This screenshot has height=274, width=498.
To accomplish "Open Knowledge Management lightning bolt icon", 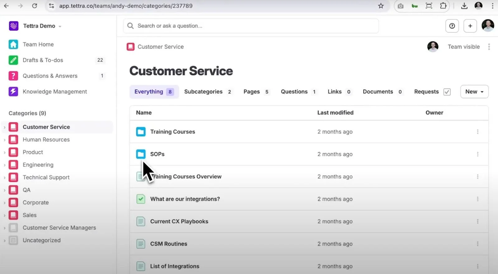I will point(13,91).
